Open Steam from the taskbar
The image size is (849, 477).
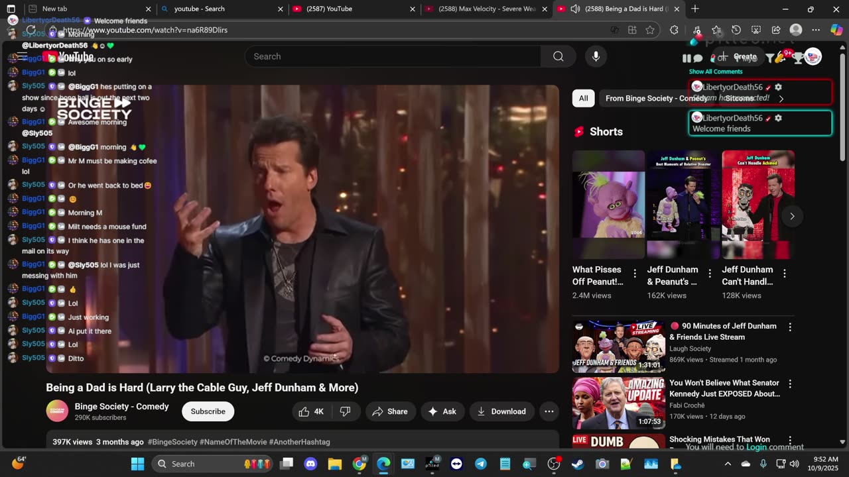[578, 464]
